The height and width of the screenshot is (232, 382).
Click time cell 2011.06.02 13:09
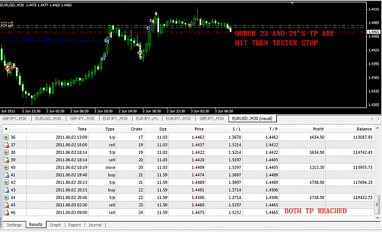71,137
